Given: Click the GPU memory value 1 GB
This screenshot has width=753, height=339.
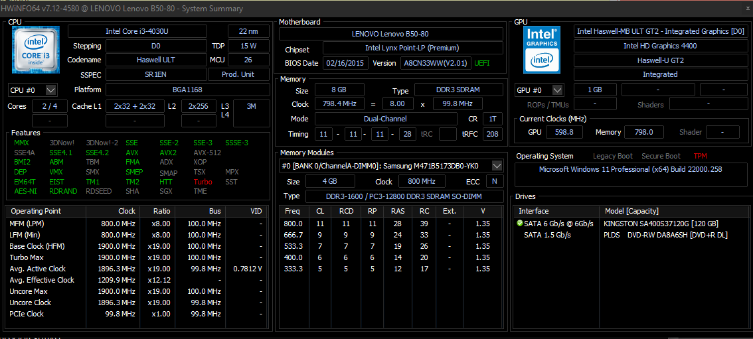Looking at the screenshot, I should pyautogui.click(x=595, y=90).
